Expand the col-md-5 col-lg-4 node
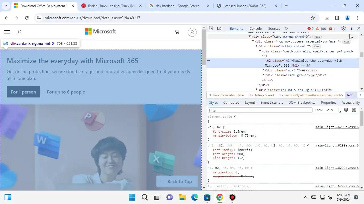Viewport: 364px width, 204px height. point(257,90)
